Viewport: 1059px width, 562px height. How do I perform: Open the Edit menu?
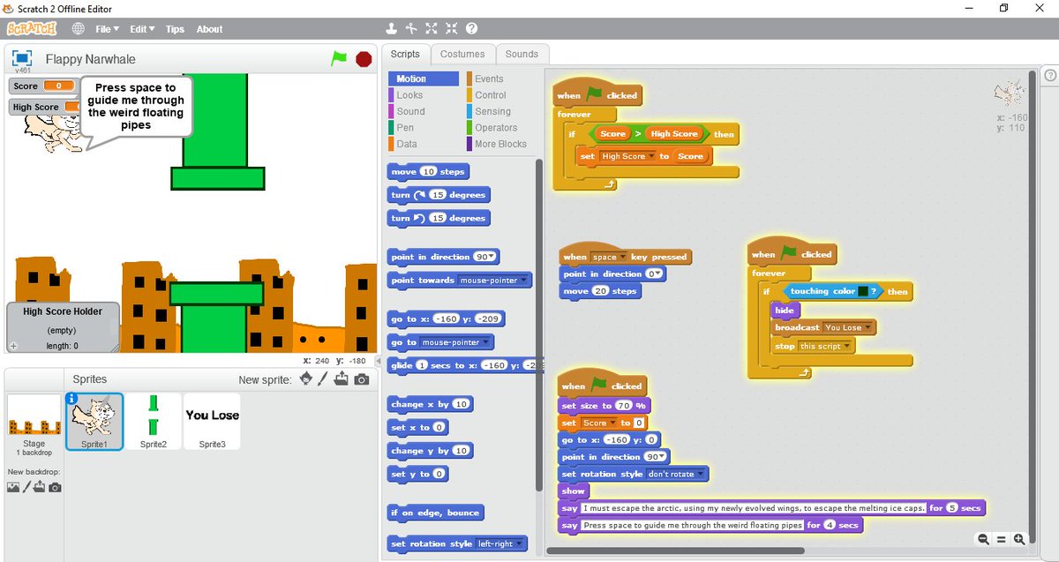click(x=142, y=29)
